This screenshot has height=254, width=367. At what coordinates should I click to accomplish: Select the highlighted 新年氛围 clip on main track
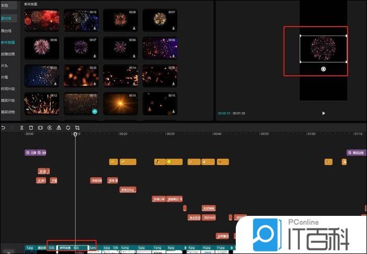pyautogui.click(x=73, y=249)
